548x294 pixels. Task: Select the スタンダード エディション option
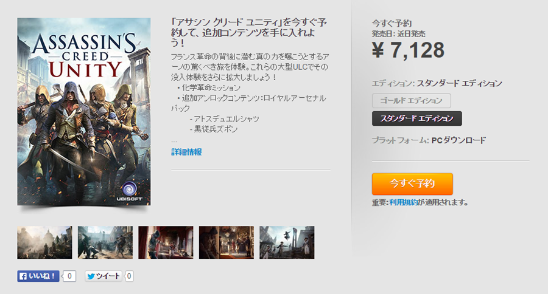coord(417,118)
